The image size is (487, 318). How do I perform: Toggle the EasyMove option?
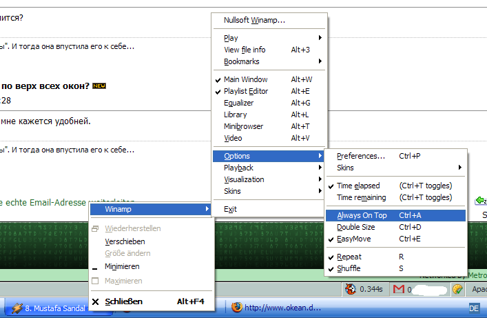pos(395,239)
